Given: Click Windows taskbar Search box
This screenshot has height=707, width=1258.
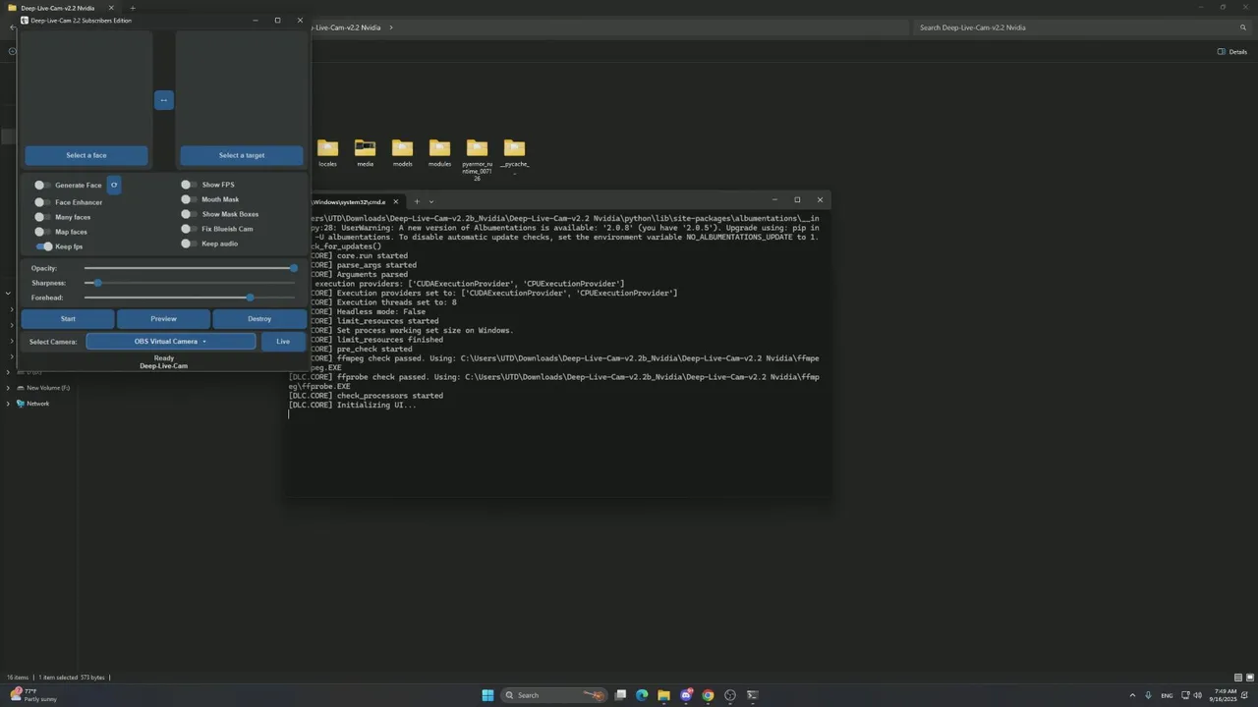Looking at the screenshot, I should (x=553, y=695).
